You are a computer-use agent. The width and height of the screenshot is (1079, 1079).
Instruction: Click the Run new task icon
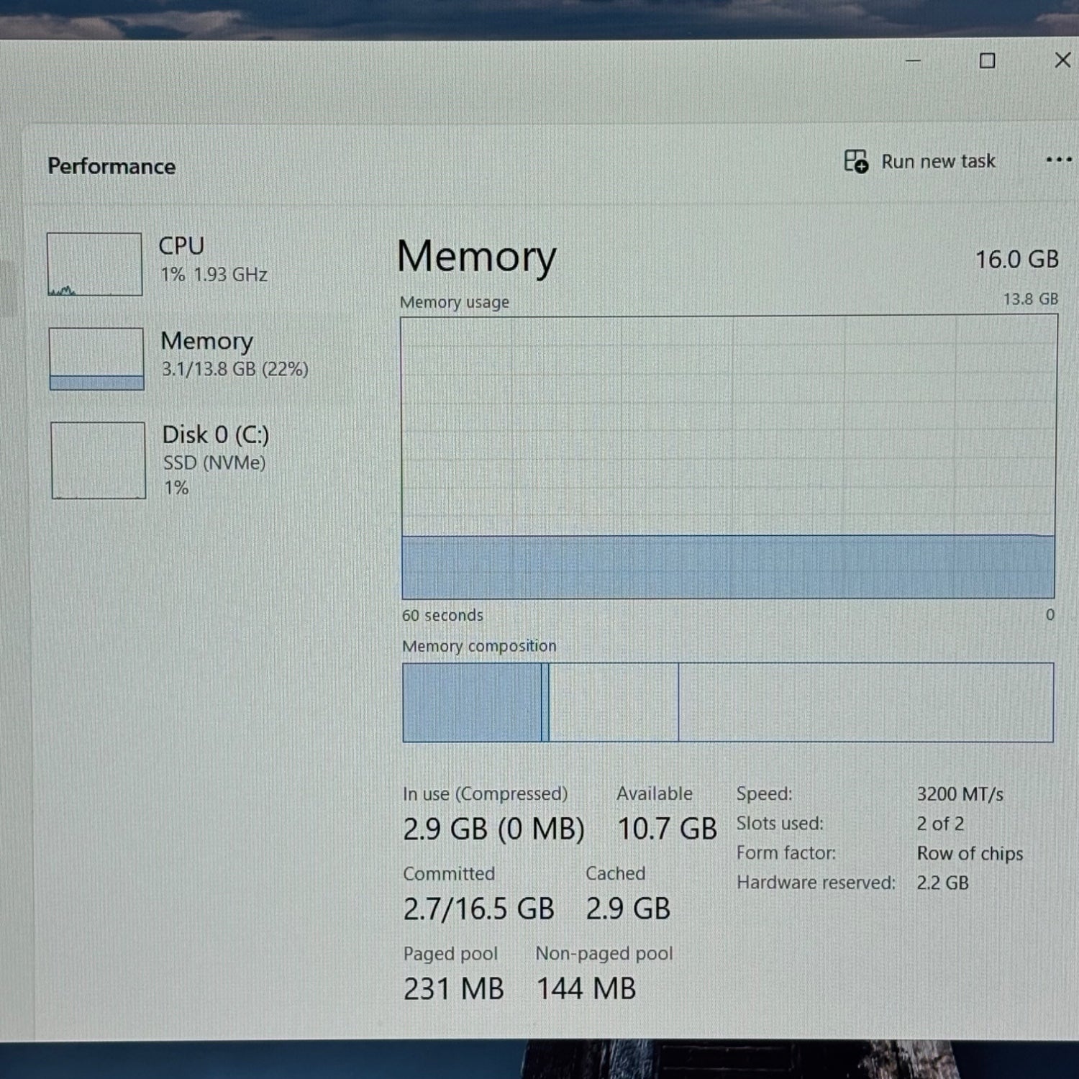pyautogui.click(x=855, y=161)
